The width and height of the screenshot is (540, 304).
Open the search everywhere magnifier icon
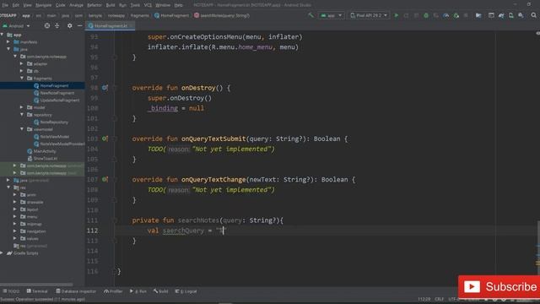[533, 15]
